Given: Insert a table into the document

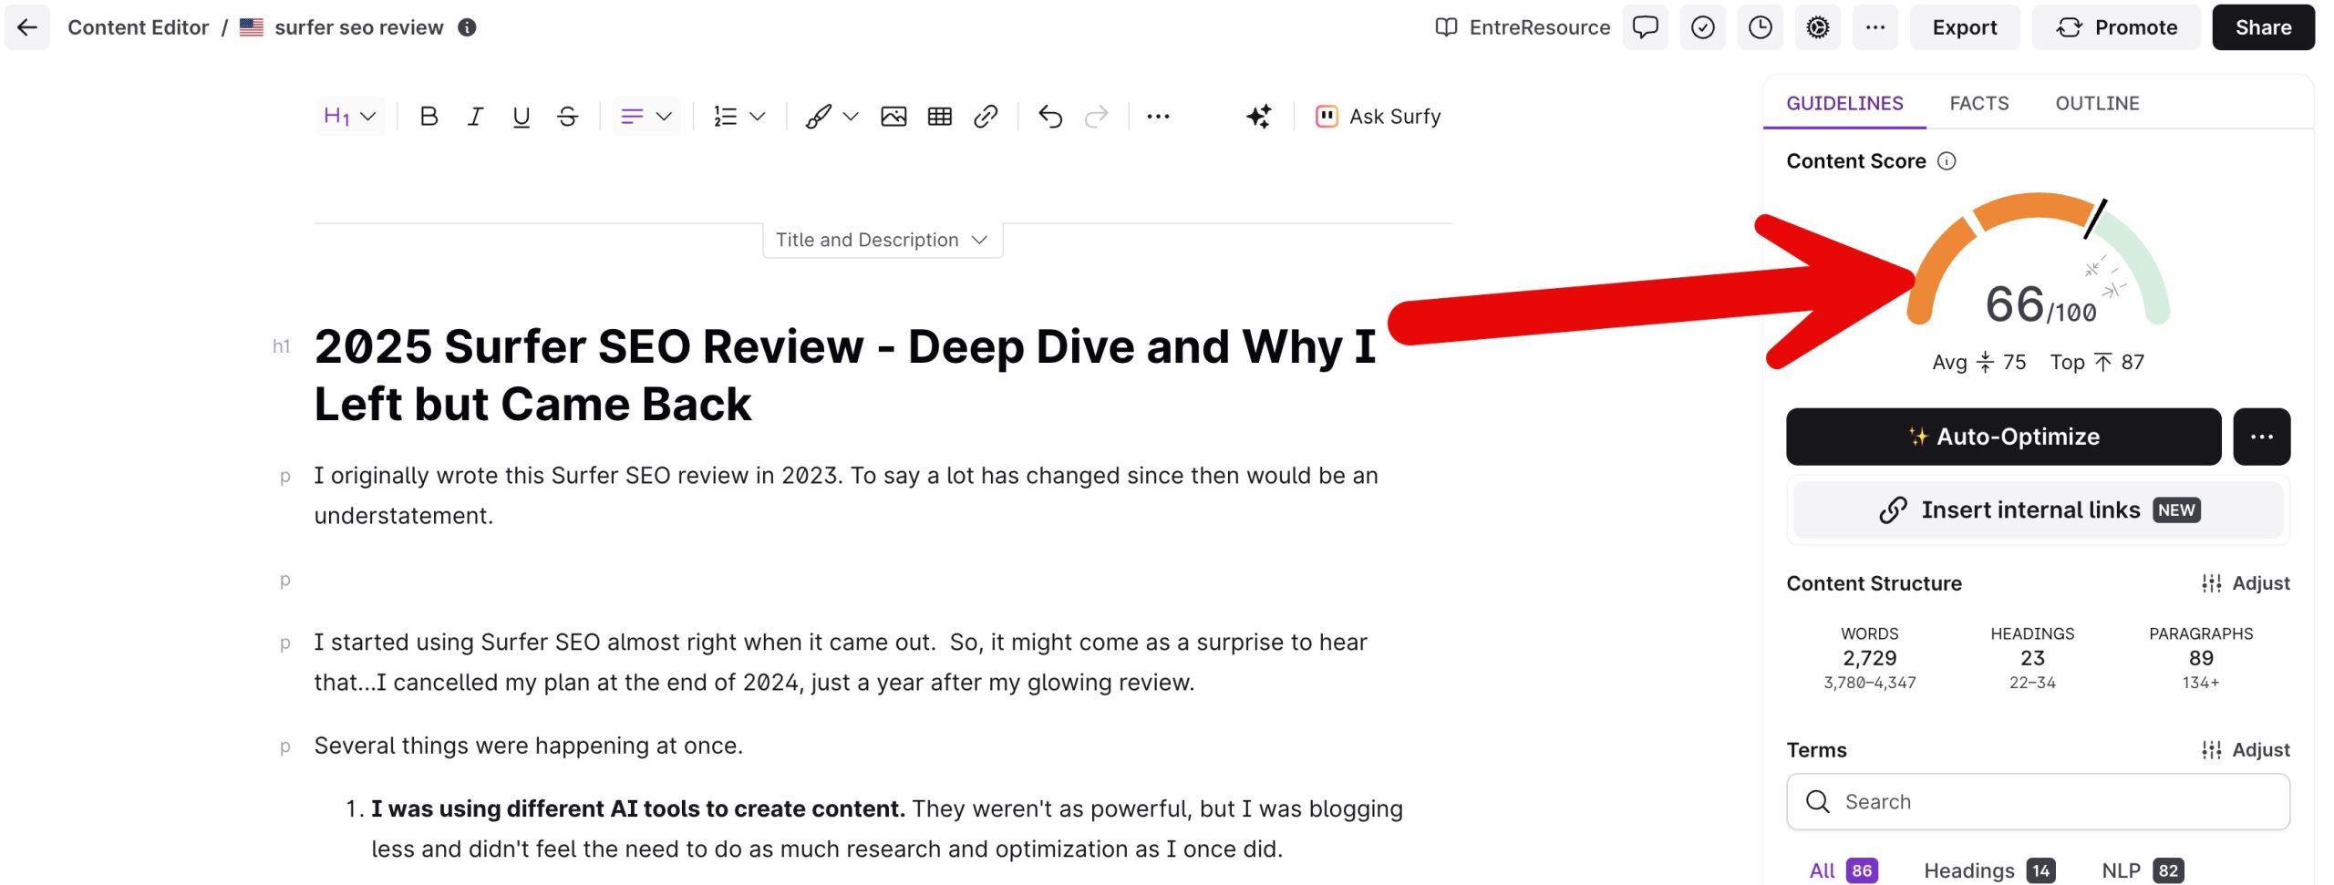Looking at the screenshot, I should (x=939, y=116).
